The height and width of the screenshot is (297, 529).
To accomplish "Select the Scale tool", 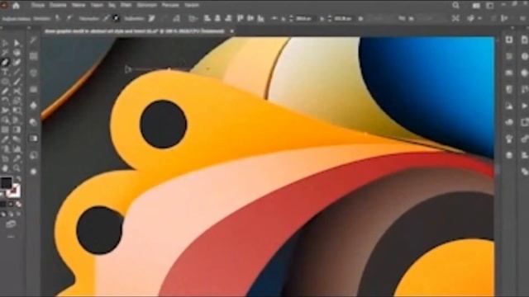I will click(x=17, y=101).
